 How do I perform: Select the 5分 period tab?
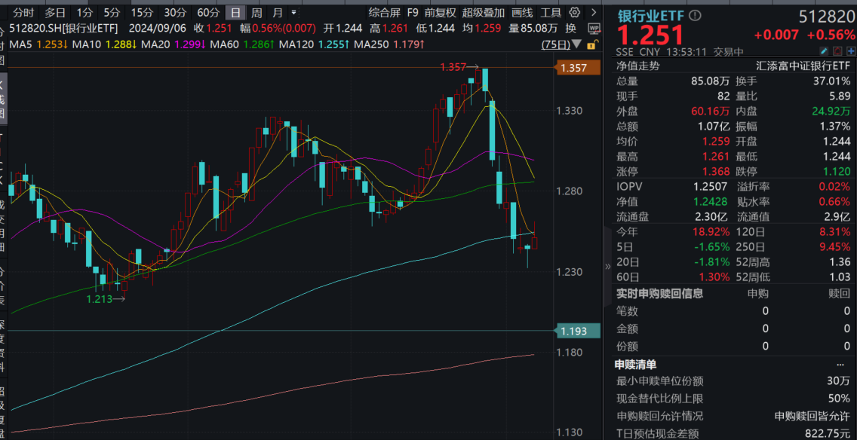coord(111,12)
